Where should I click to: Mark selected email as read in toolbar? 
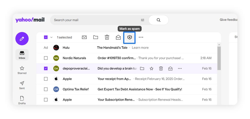pyautogui.click(x=118, y=37)
